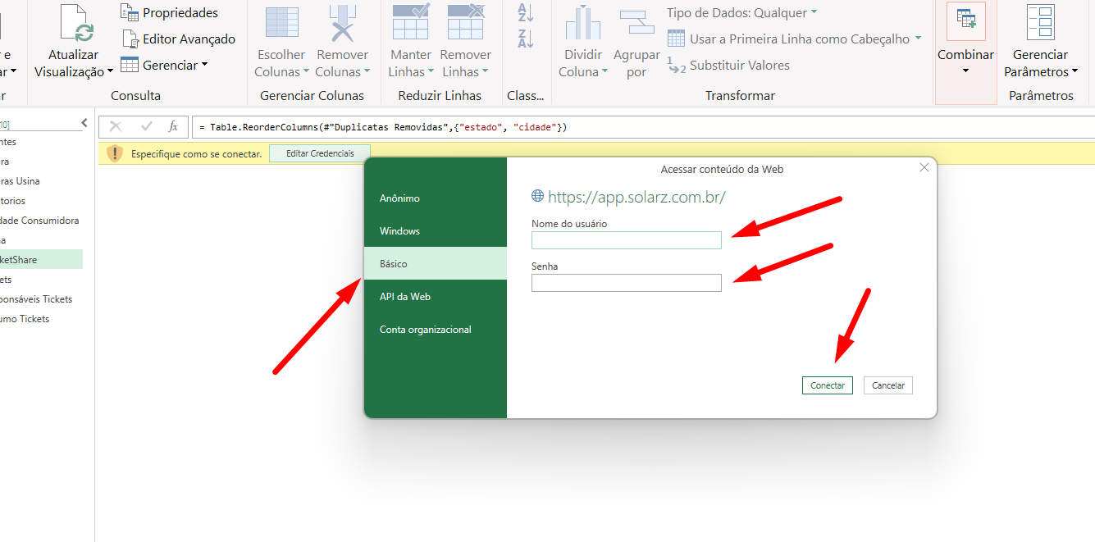The height and width of the screenshot is (542, 1095).
Task: Click the Remover Colunas icon
Action: 342,23
